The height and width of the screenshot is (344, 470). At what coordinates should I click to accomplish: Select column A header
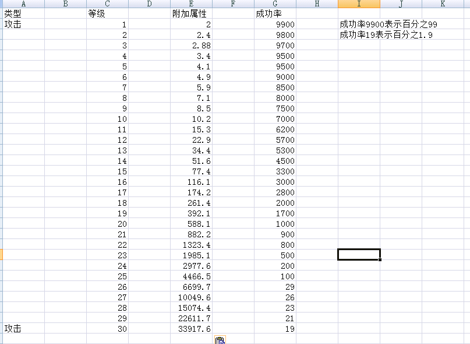[23, 4]
